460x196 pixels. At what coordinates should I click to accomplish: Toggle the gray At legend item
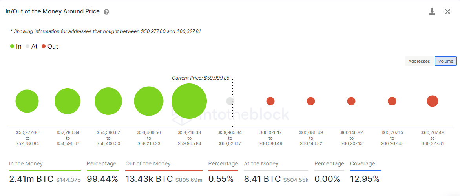[31, 46]
